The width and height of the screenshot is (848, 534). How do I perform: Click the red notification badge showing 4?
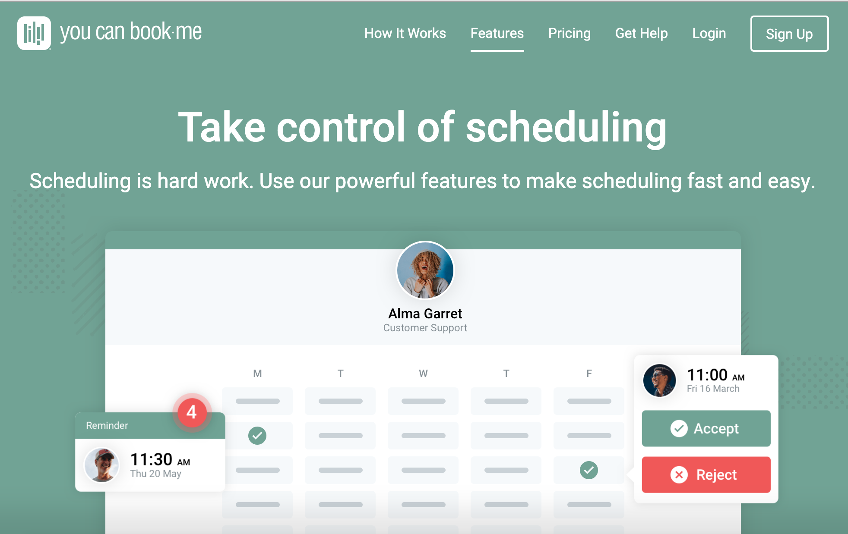tap(193, 410)
